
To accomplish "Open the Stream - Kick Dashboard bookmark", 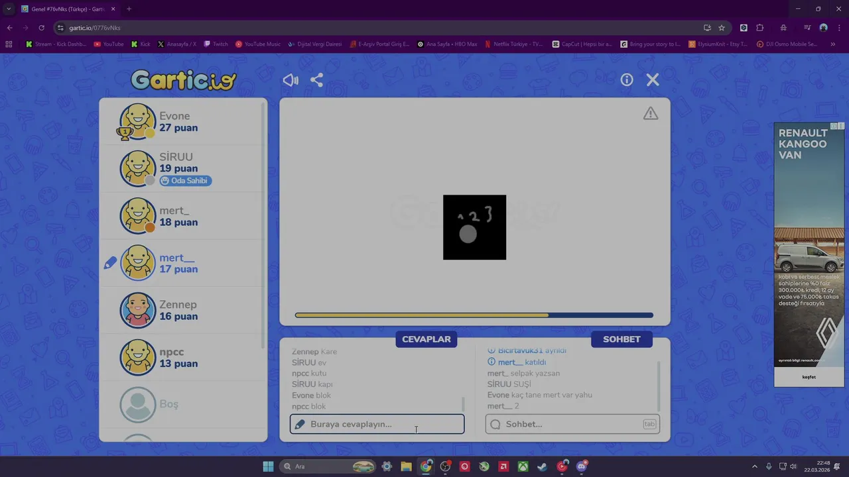I will [x=56, y=44].
